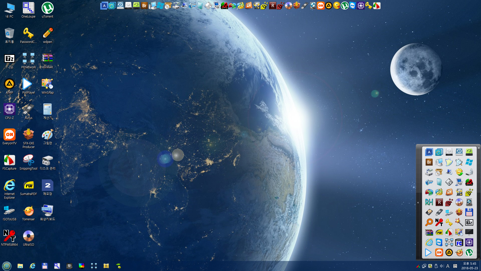Click the Torrenser desktop icon
The width and height of the screenshot is (481, 271).
pyautogui.click(x=28, y=213)
